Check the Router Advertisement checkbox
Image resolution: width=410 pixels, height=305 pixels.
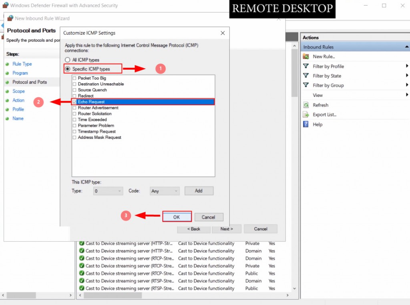click(74, 108)
